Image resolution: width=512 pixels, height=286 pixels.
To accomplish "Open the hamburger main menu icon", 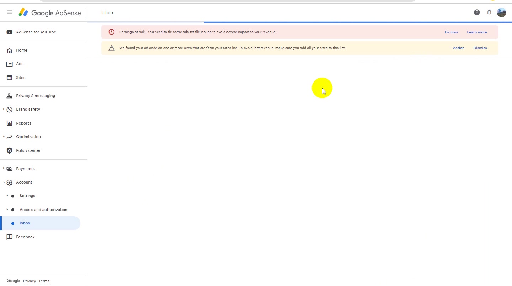I will (10, 12).
